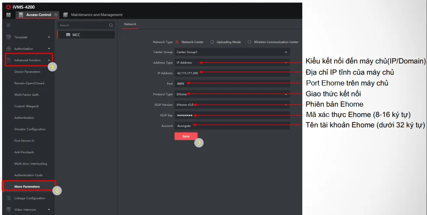Screen dimensions: 427x215
Task: Select the Network Center radio button
Action: tap(177, 42)
